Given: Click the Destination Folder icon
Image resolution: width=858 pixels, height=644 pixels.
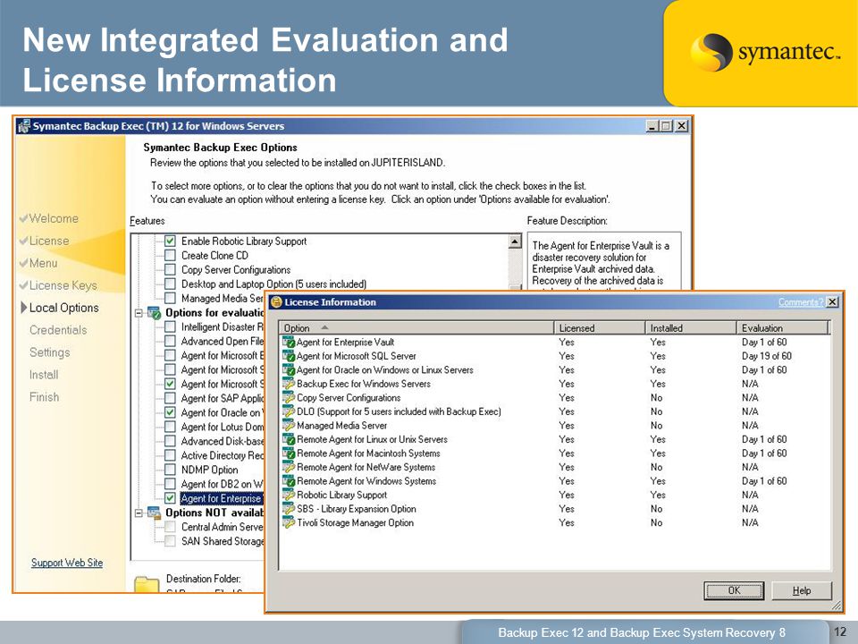Looking at the screenshot, I should (147, 584).
